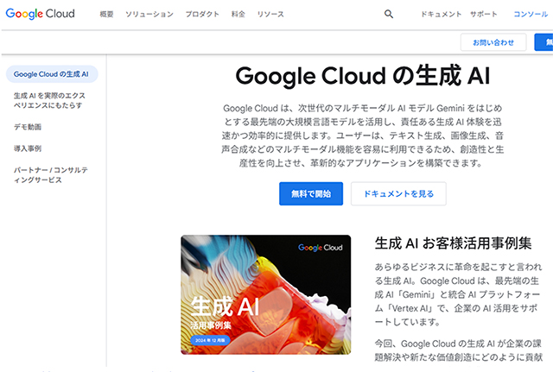
Task: Click the partially visible blue button beside お問い合わせ
Action: [543, 42]
